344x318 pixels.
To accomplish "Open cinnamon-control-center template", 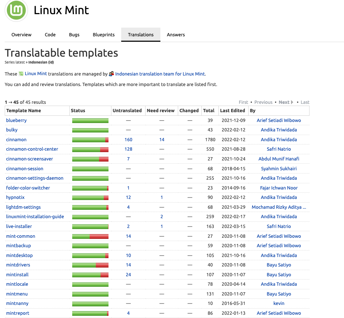I will [x=32, y=149].
